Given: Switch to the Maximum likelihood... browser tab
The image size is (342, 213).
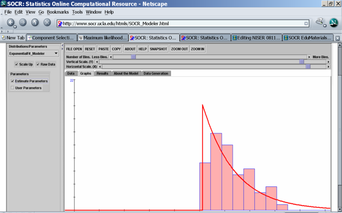Looking at the screenshot, I should pos(103,38).
